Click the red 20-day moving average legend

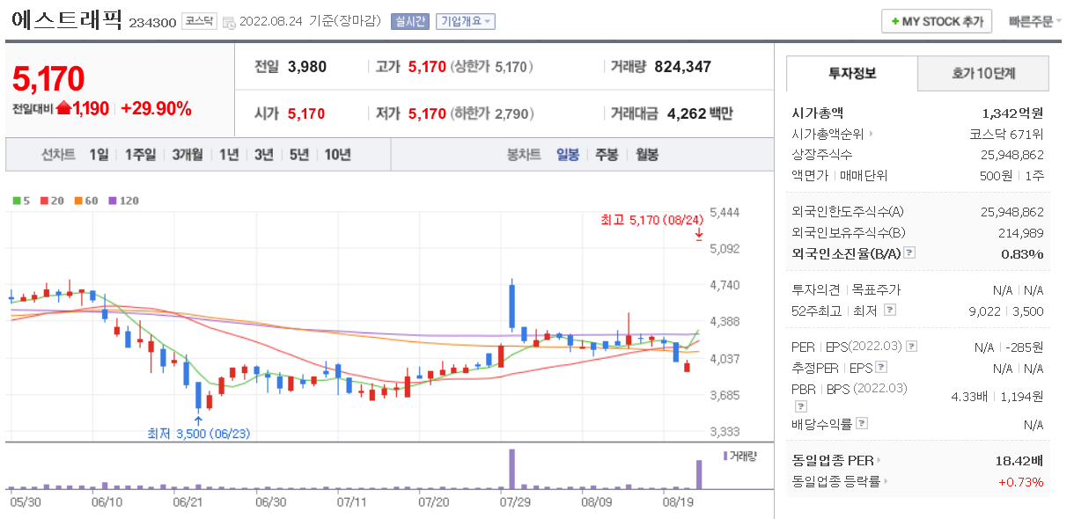click(x=52, y=201)
